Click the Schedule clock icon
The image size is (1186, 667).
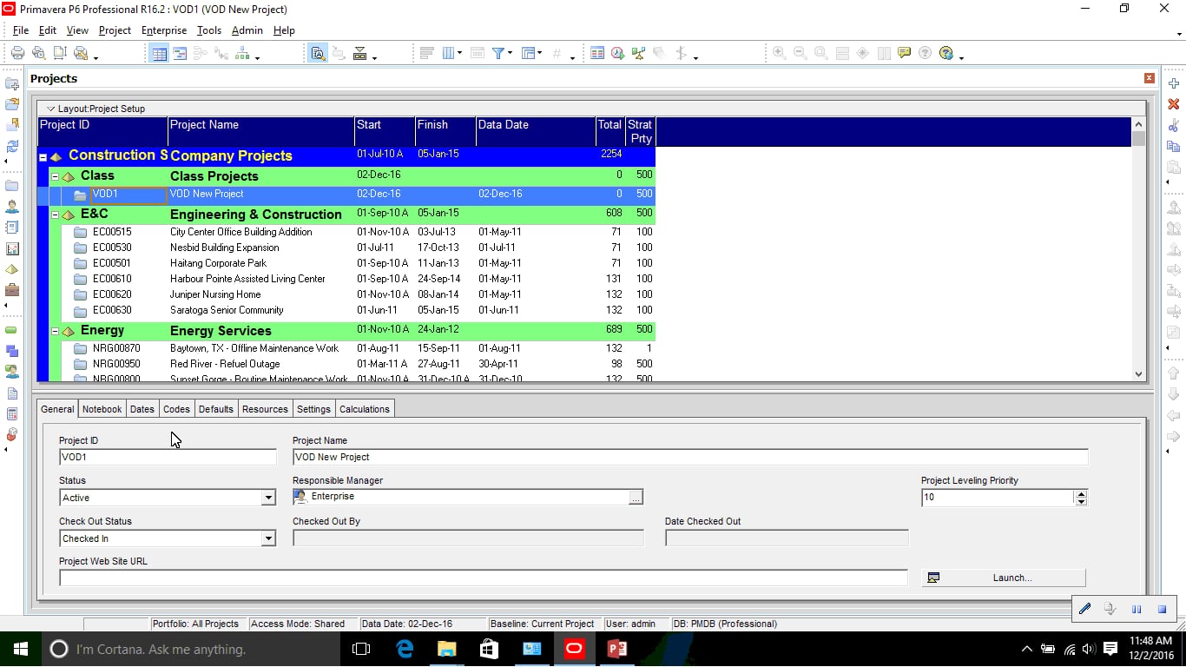[617, 53]
